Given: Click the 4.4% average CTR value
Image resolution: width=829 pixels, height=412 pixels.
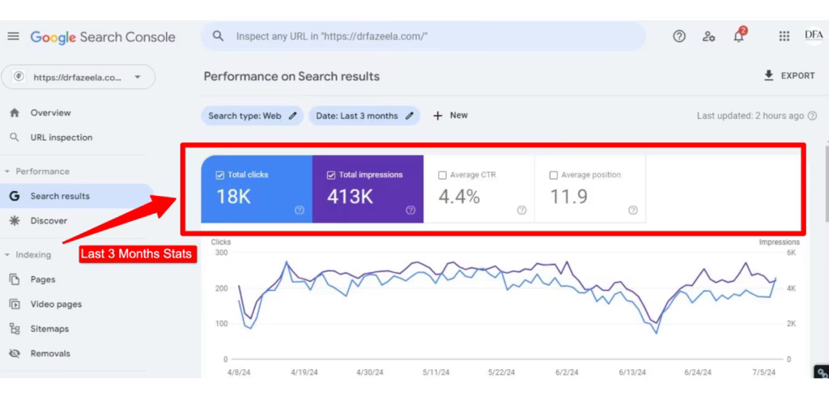Looking at the screenshot, I should [x=459, y=197].
